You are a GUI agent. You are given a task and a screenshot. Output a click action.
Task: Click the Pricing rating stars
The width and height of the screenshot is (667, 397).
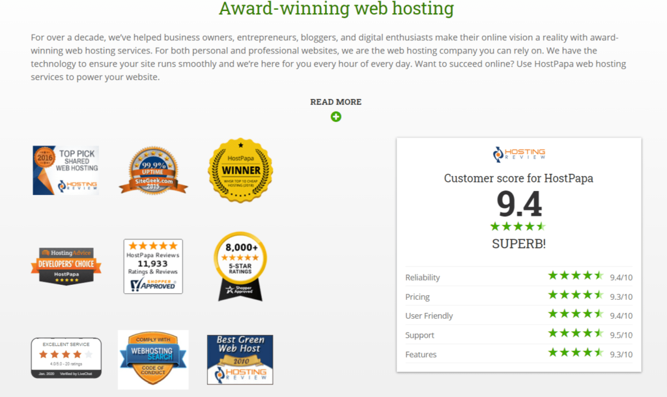point(576,295)
